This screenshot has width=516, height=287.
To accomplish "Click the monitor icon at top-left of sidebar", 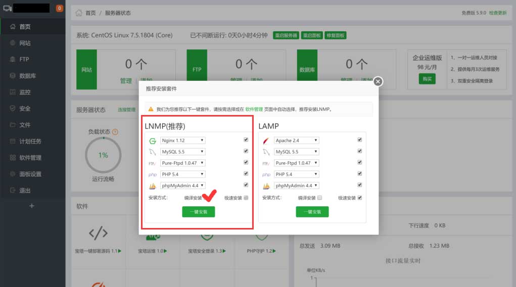I will click(7, 8).
